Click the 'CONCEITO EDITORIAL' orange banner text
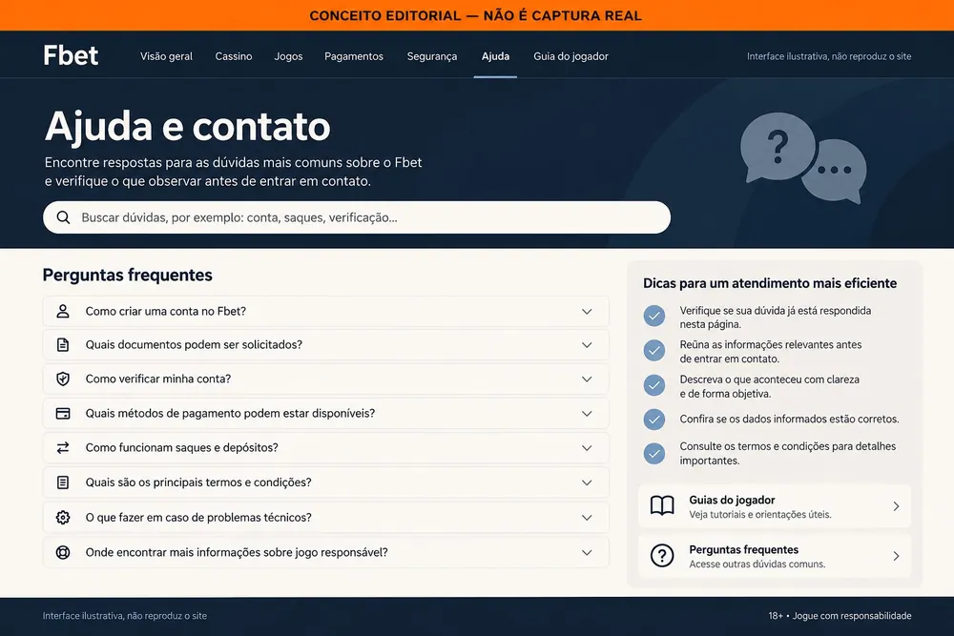Image resolution: width=954 pixels, height=636 pixels. 476,16
